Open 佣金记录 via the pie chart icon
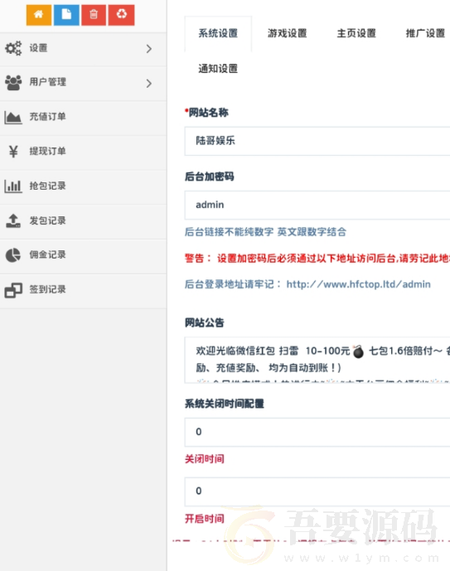The height and width of the screenshot is (571, 450). tap(13, 255)
